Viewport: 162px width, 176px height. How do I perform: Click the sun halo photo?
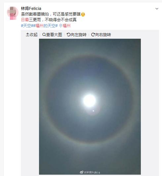[90, 107]
